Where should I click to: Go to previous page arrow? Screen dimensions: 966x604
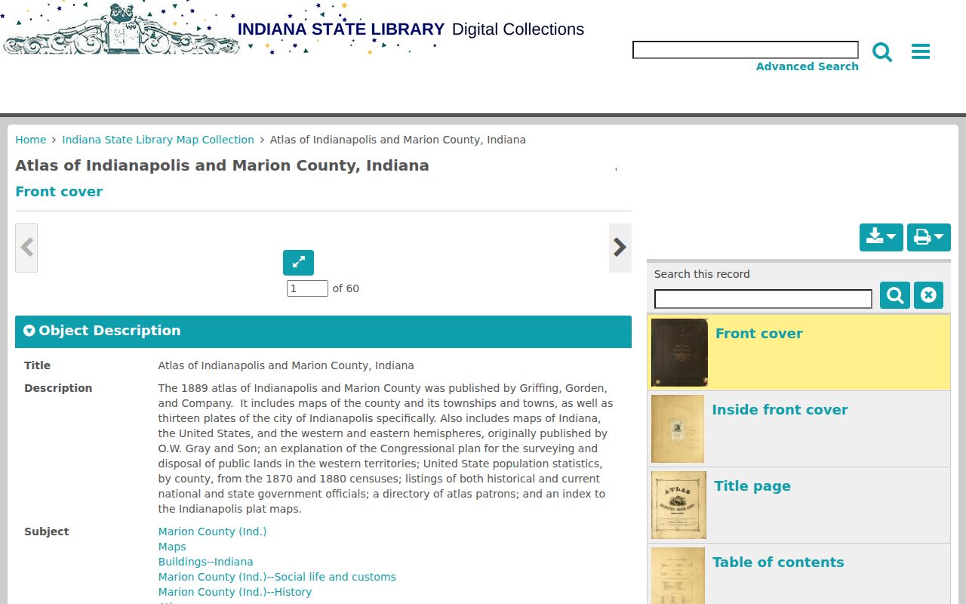[x=26, y=248]
